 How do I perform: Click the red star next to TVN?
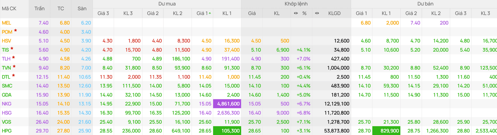pyautogui.click(x=14, y=66)
